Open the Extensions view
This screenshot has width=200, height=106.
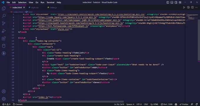[x=4, y=38]
